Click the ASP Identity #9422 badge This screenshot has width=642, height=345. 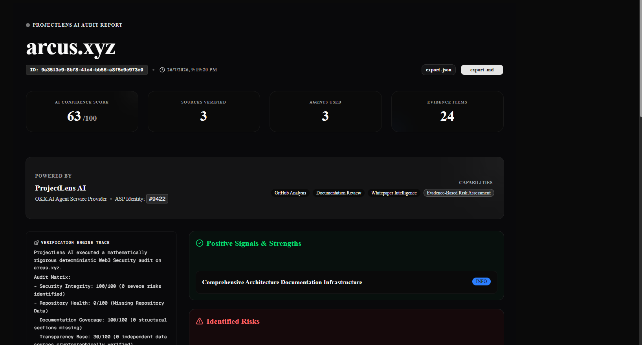click(x=157, y=199)
